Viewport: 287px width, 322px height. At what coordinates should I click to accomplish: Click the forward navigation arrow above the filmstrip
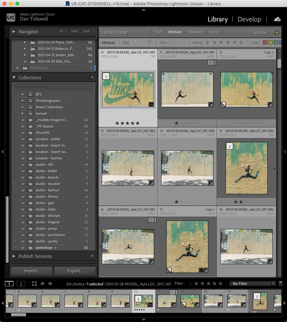coord(50,283)
